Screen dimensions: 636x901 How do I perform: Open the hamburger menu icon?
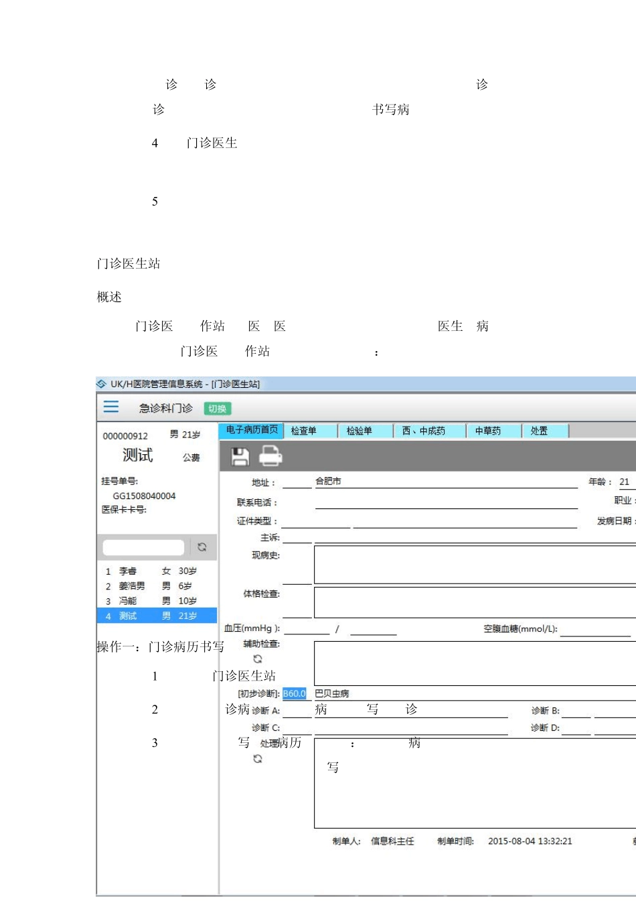[x=111, y=407]
